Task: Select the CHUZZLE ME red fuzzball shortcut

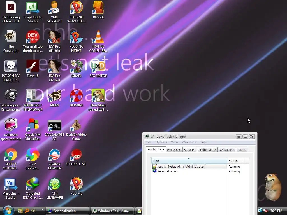Action: click(76, 157)
